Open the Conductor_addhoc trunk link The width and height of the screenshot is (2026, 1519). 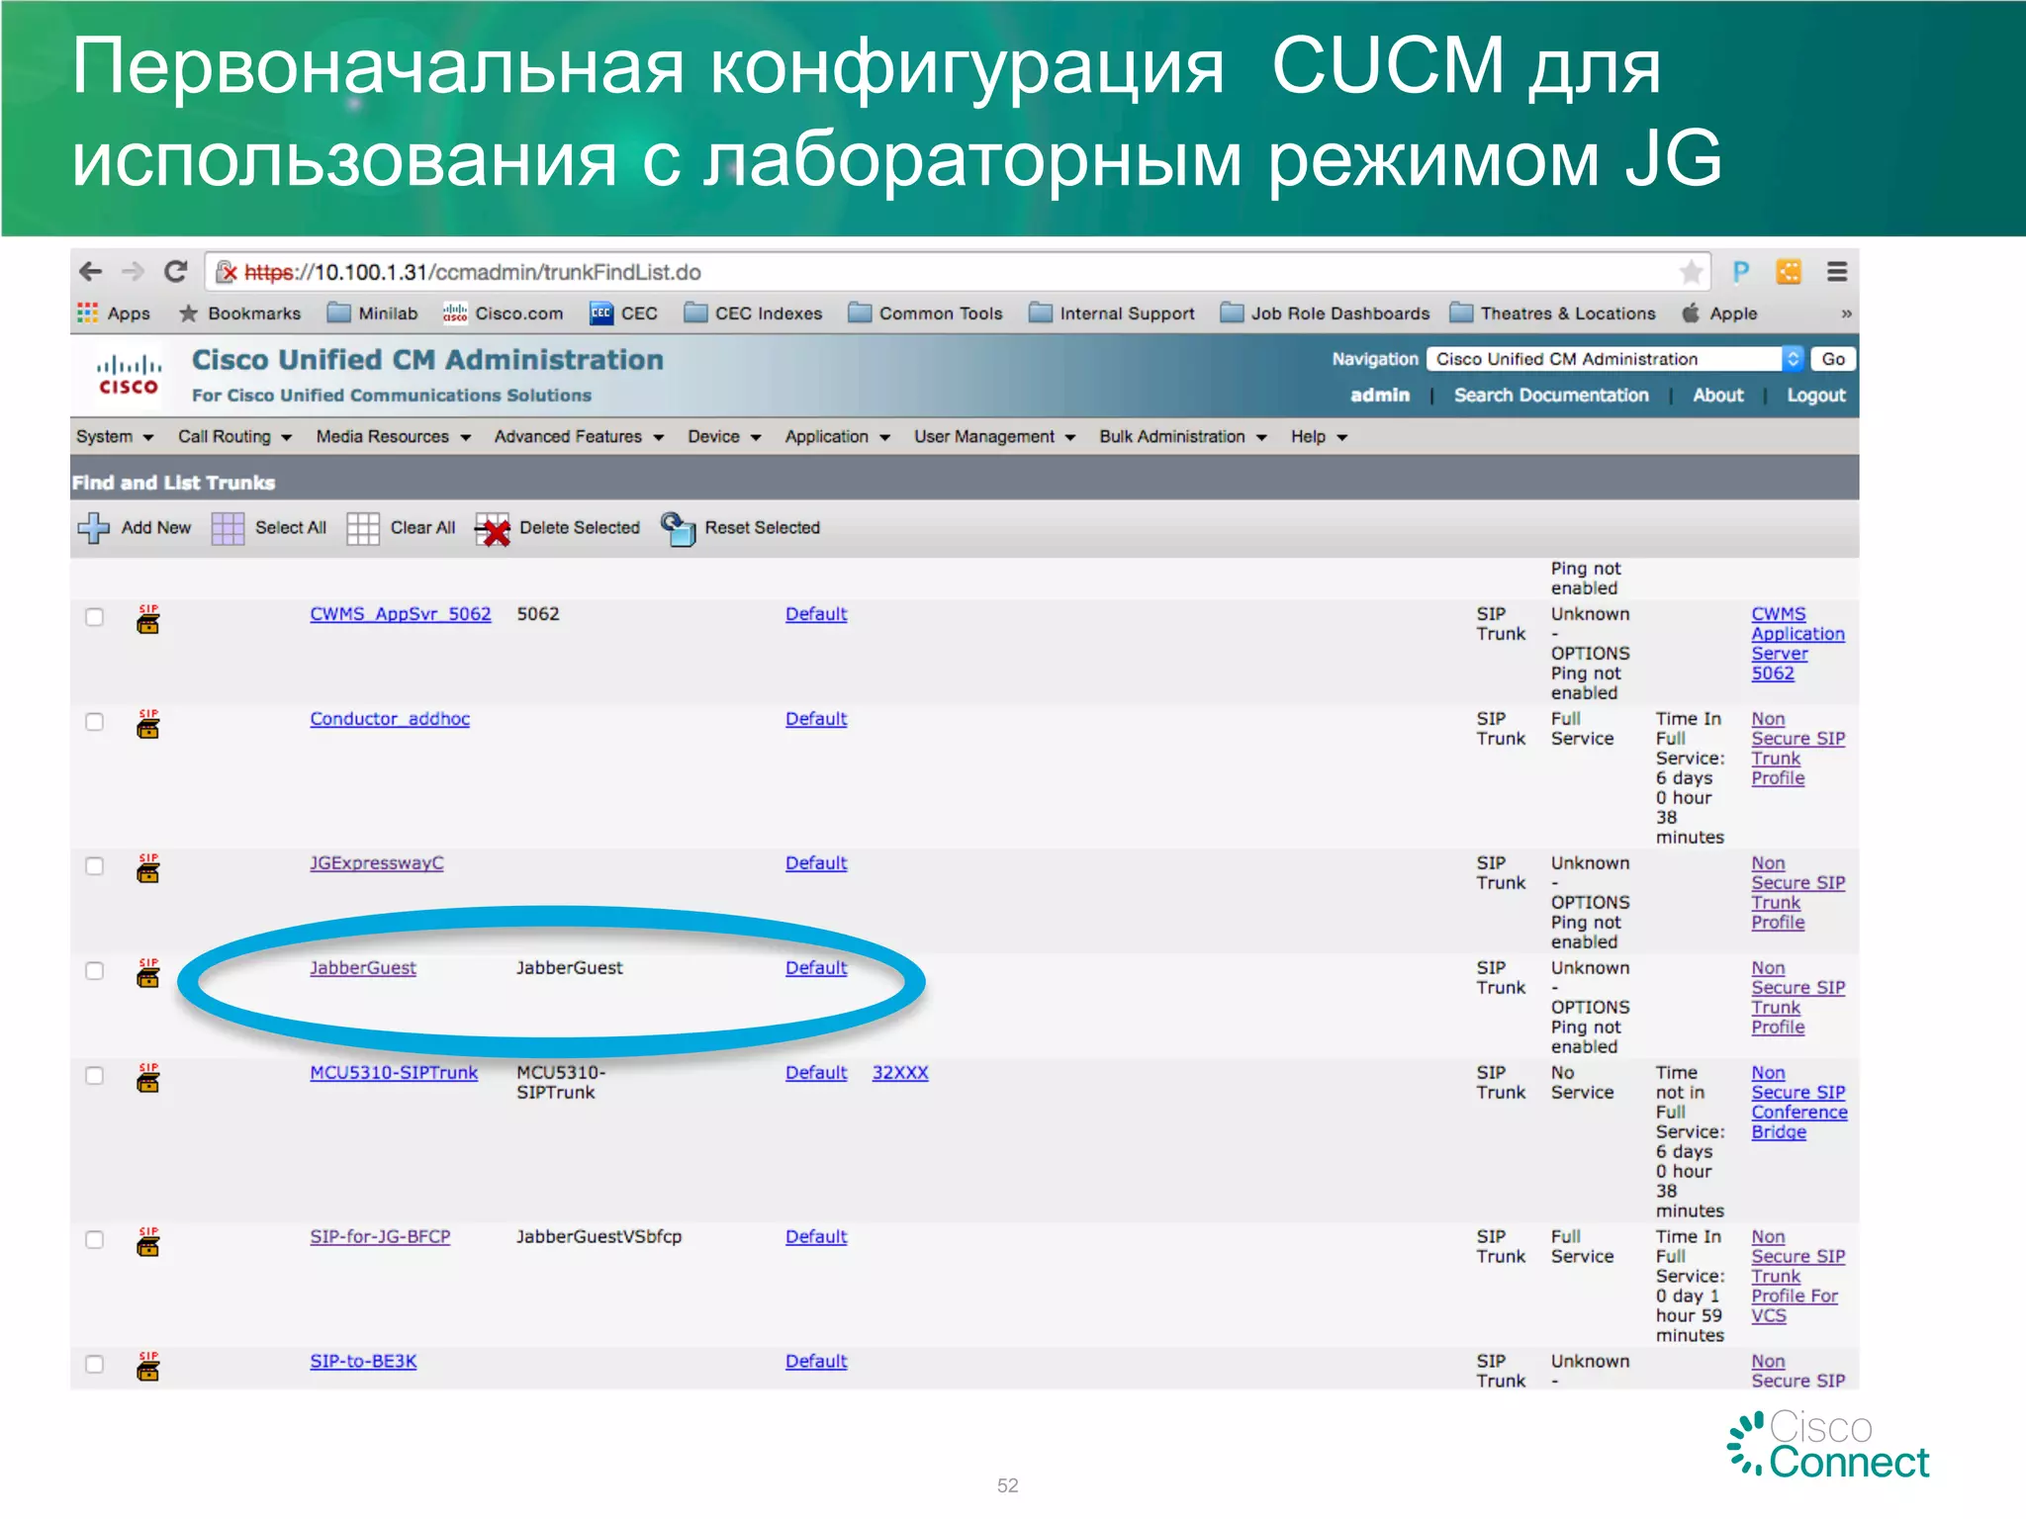[x=390, y=719]
